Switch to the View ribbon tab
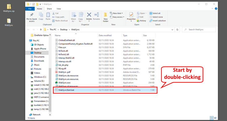This screenshot has height=121, width=227. click(x=59, y=9)
